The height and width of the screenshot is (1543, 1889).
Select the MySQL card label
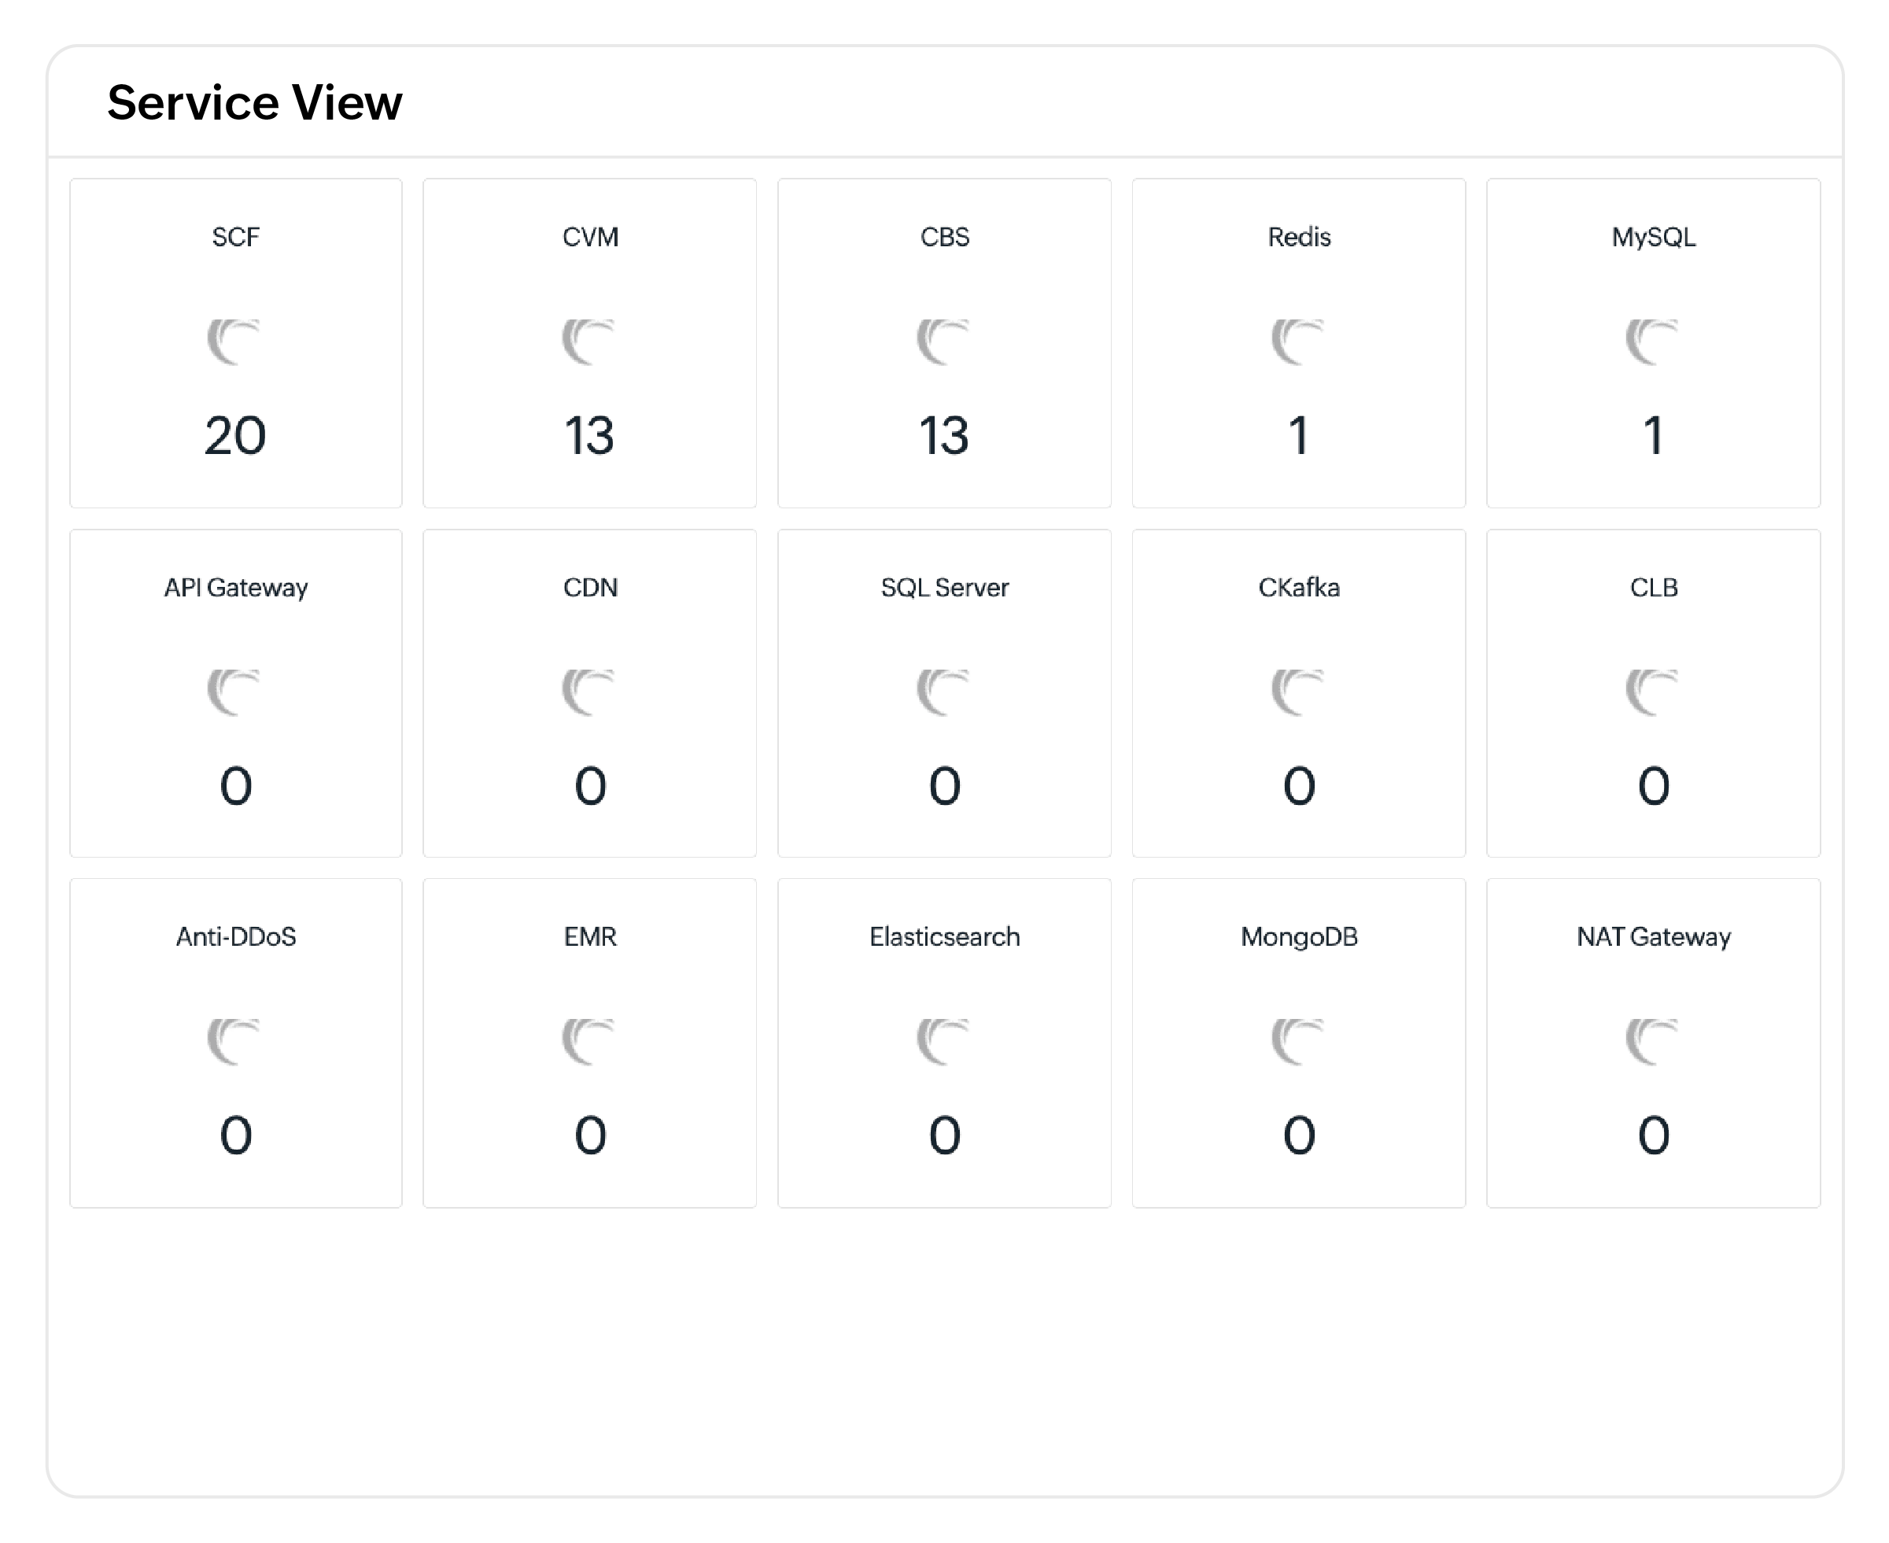tap(1654, 238)
